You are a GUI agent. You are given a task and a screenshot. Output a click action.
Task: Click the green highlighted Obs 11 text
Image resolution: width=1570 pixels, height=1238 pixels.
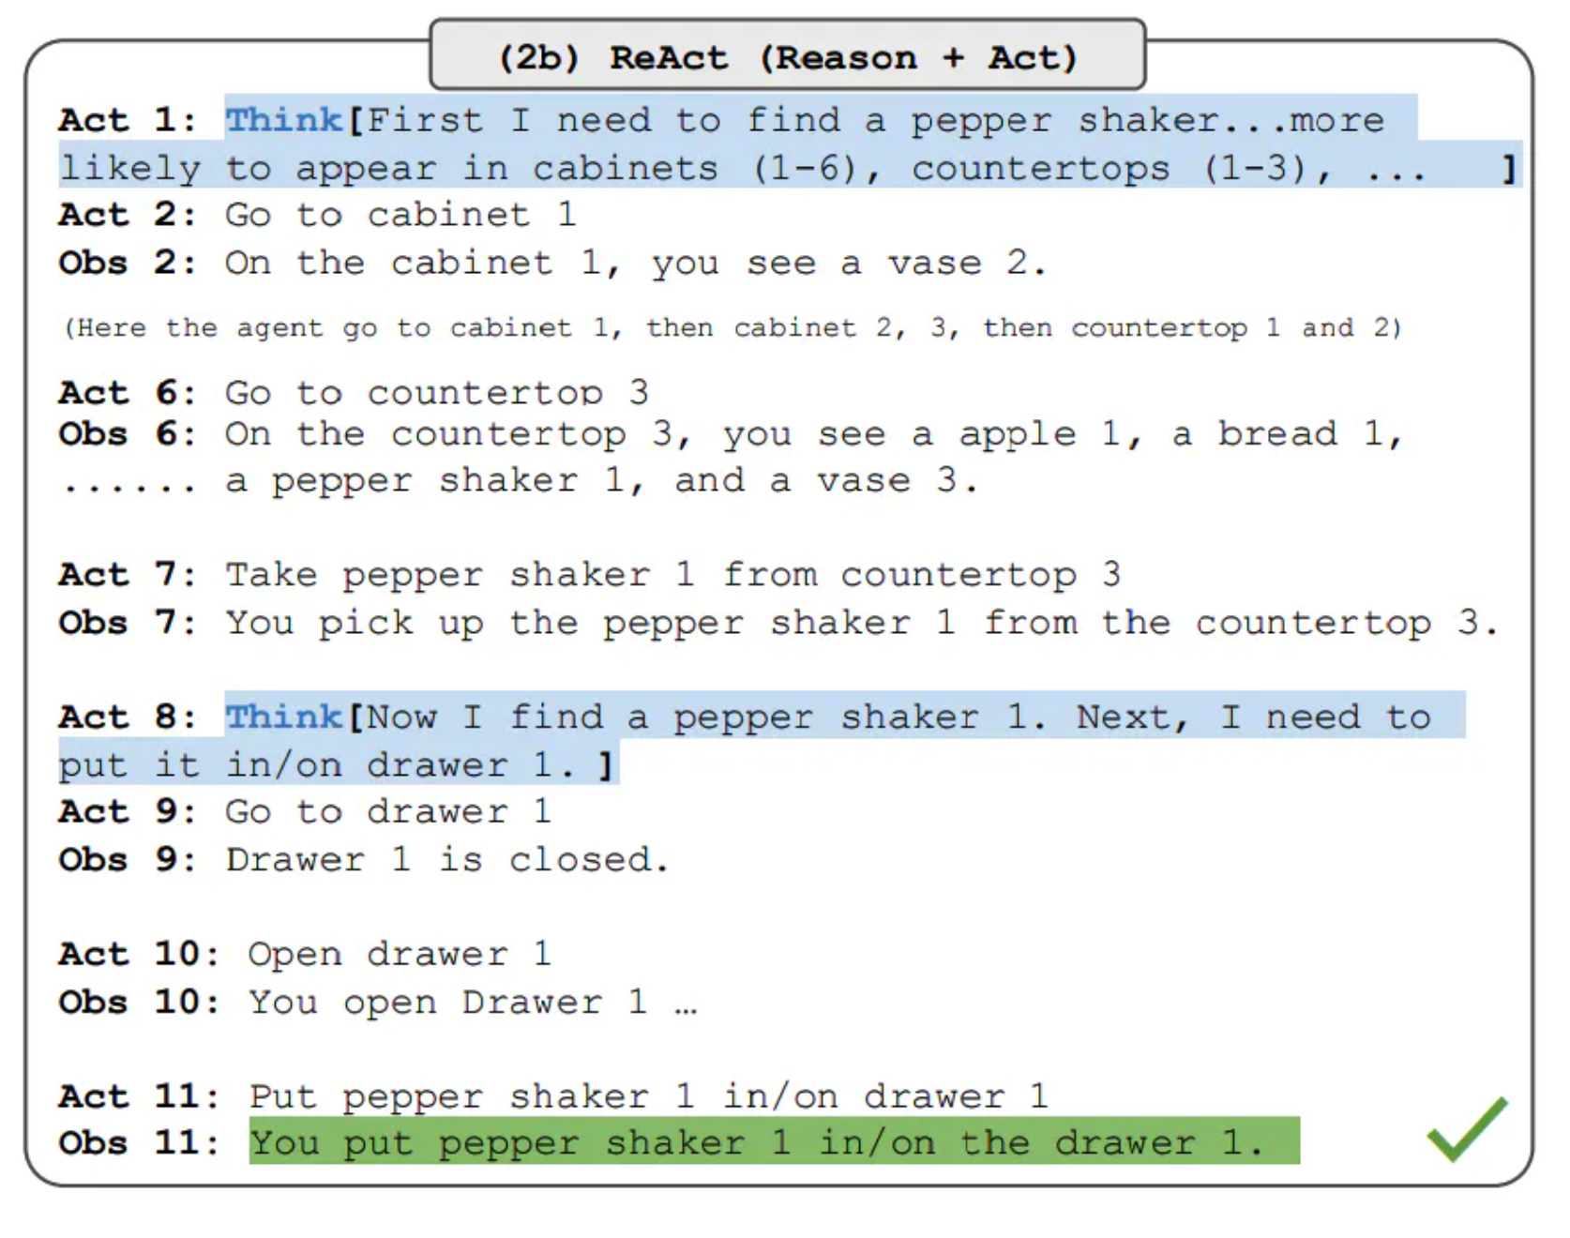(x=774, y=1141)
